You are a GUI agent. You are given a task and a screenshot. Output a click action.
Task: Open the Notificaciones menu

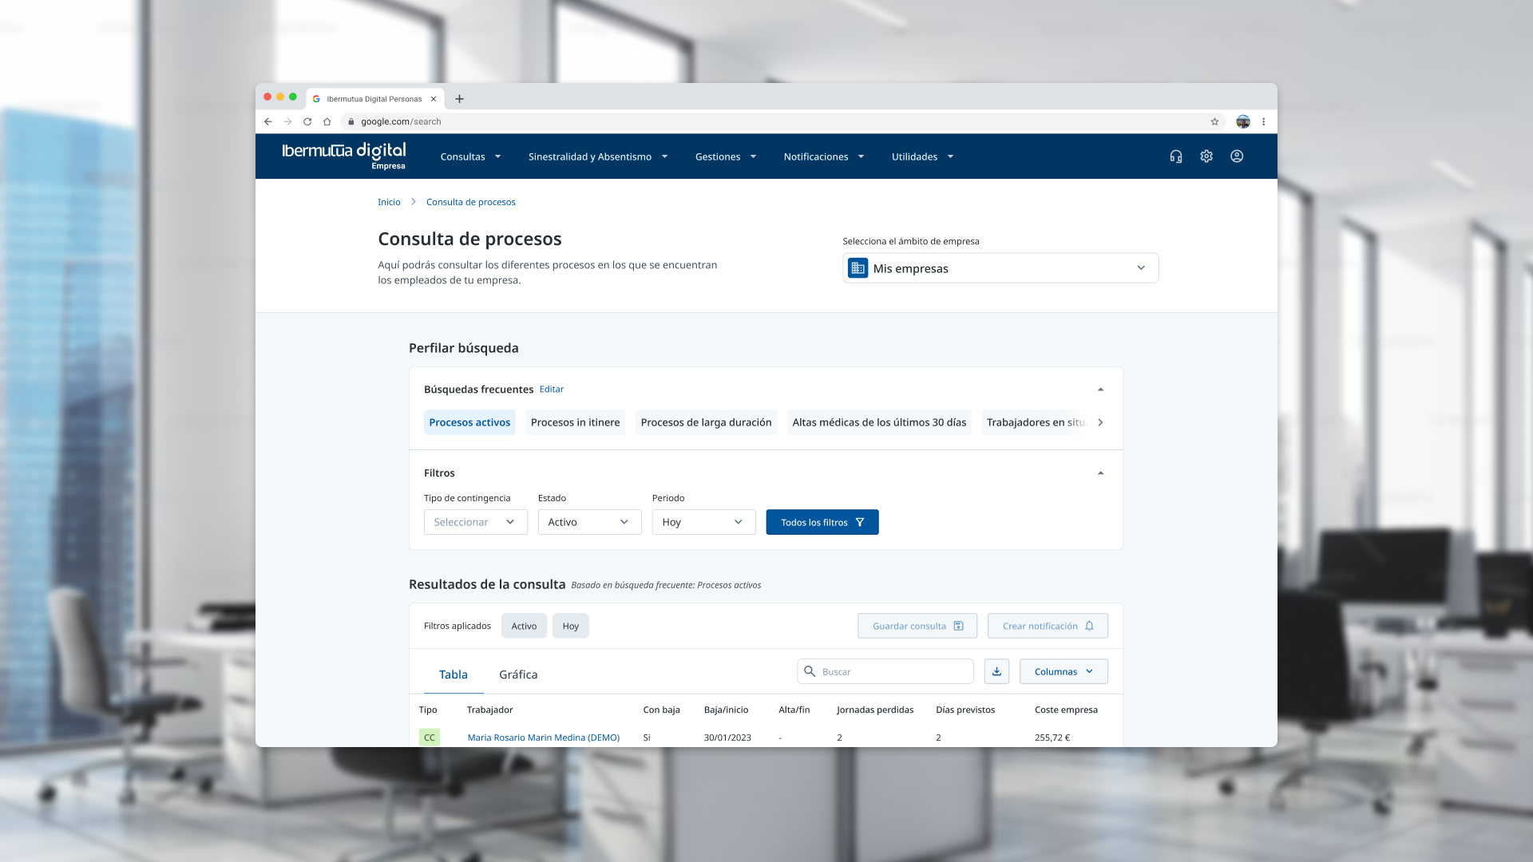(x=823, y=156)
